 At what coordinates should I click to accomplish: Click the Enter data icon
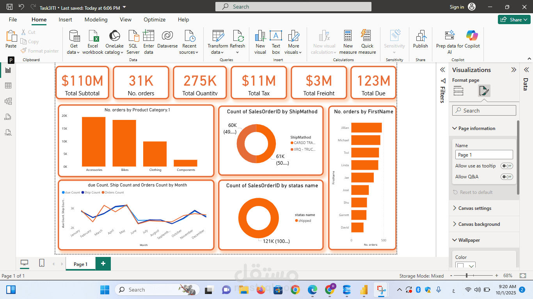pos(149,42)
